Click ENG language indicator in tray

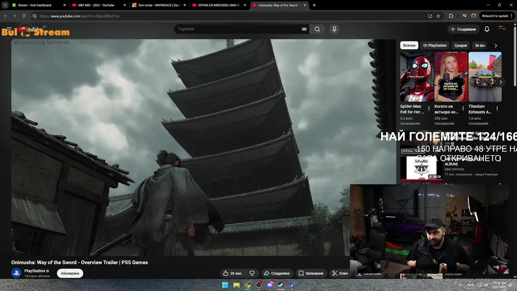click(x=470, y=285)
